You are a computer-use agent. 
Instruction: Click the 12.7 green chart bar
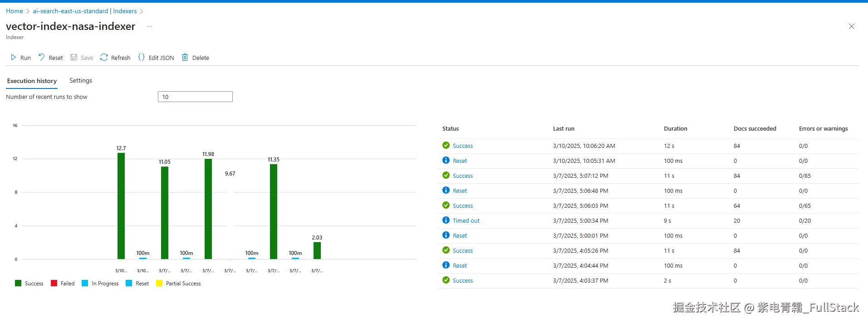[121, 206]
